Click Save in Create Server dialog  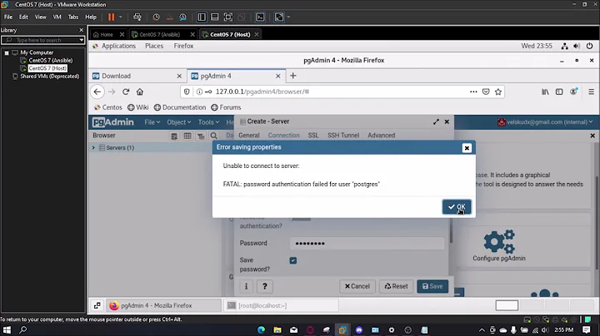(432, 286)
